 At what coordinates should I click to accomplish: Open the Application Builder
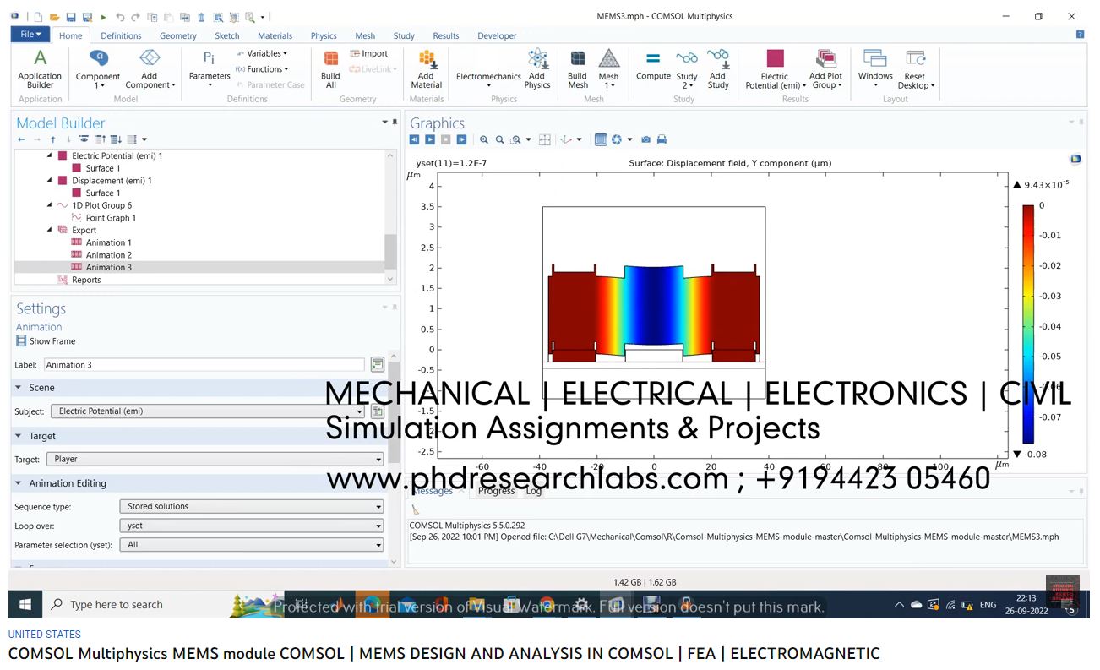(40, 69)
